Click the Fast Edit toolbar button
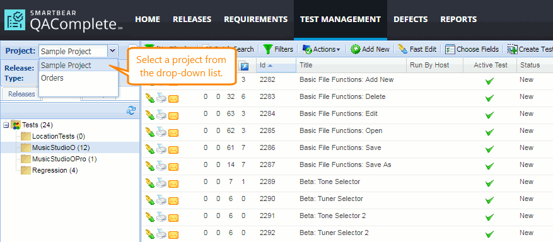 pos(417,49)
